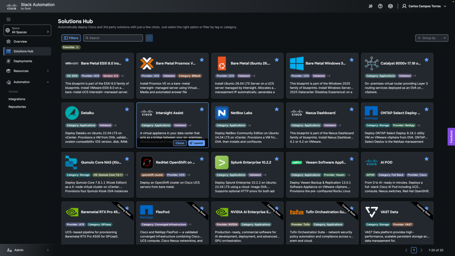Remove the Favorites filter chip
Viewport: 455px width, 256px height.
77,47
